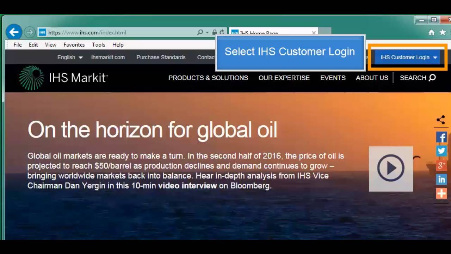Open the bold video interview link

pyautogui.click(x=187, y=186)
